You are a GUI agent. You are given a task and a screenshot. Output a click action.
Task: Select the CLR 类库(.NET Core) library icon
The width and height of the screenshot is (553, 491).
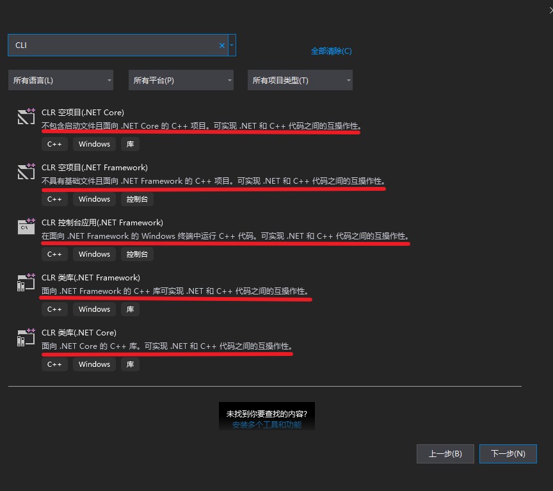pyautogui.click(x=26, y=337)
